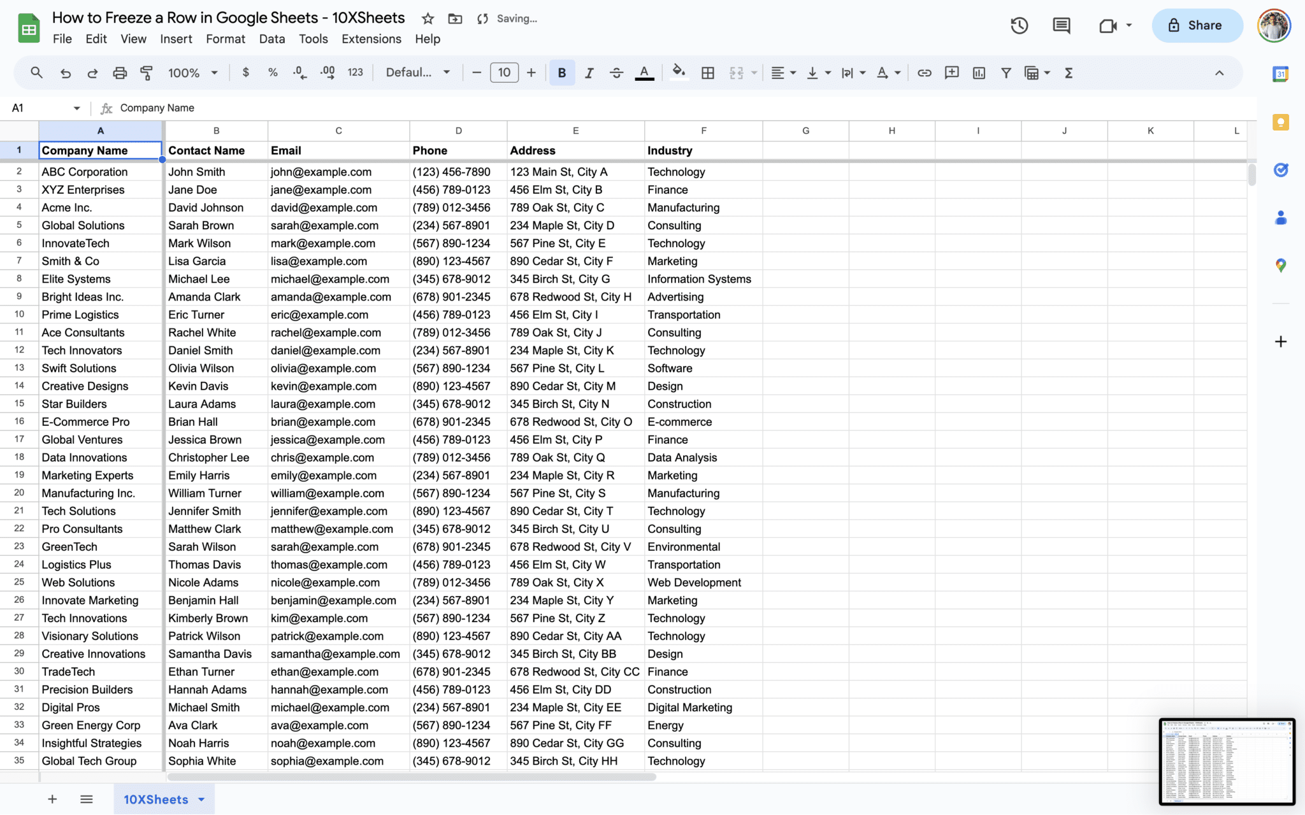Star this spreadsheet document

[x=428, y=18]
